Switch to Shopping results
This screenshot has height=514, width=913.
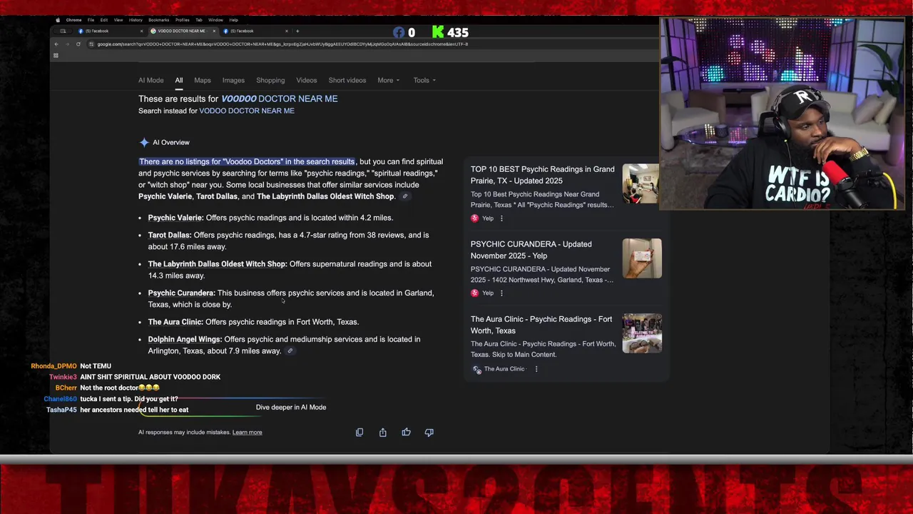click(x=270, y=80)
